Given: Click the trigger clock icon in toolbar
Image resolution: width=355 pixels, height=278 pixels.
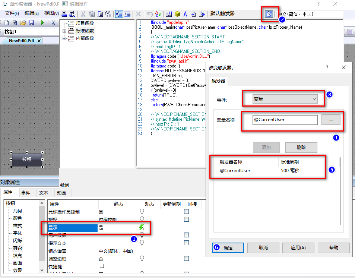Looking at the screenshot, I should (x=269, y=14).
